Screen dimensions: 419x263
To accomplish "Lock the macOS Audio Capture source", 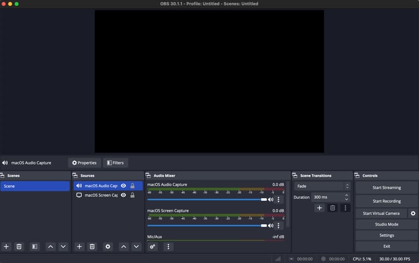I will click(x=132, y=186).
